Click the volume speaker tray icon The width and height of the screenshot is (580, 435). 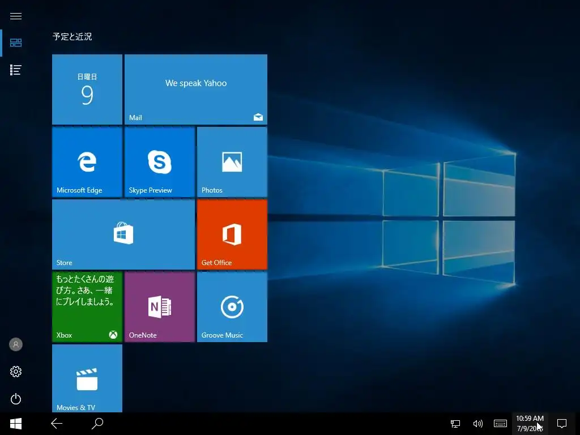(478, 424)
